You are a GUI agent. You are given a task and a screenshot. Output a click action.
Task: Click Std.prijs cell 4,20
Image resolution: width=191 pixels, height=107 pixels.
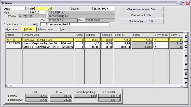tap(92, 43)
